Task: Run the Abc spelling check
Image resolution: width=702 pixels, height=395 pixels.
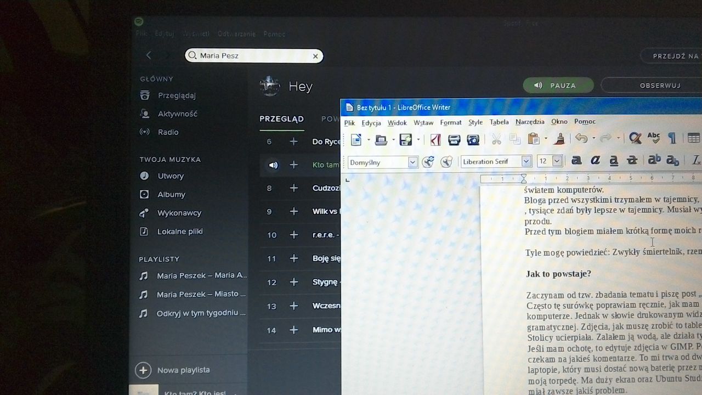Action: pos(654,138)
